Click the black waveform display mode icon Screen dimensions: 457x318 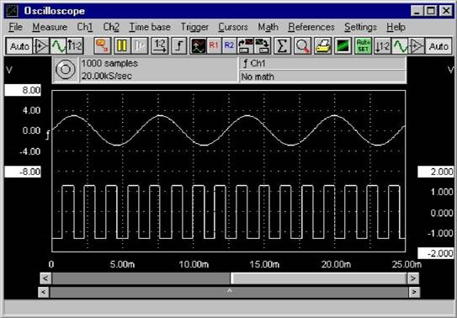coord(198,46)
